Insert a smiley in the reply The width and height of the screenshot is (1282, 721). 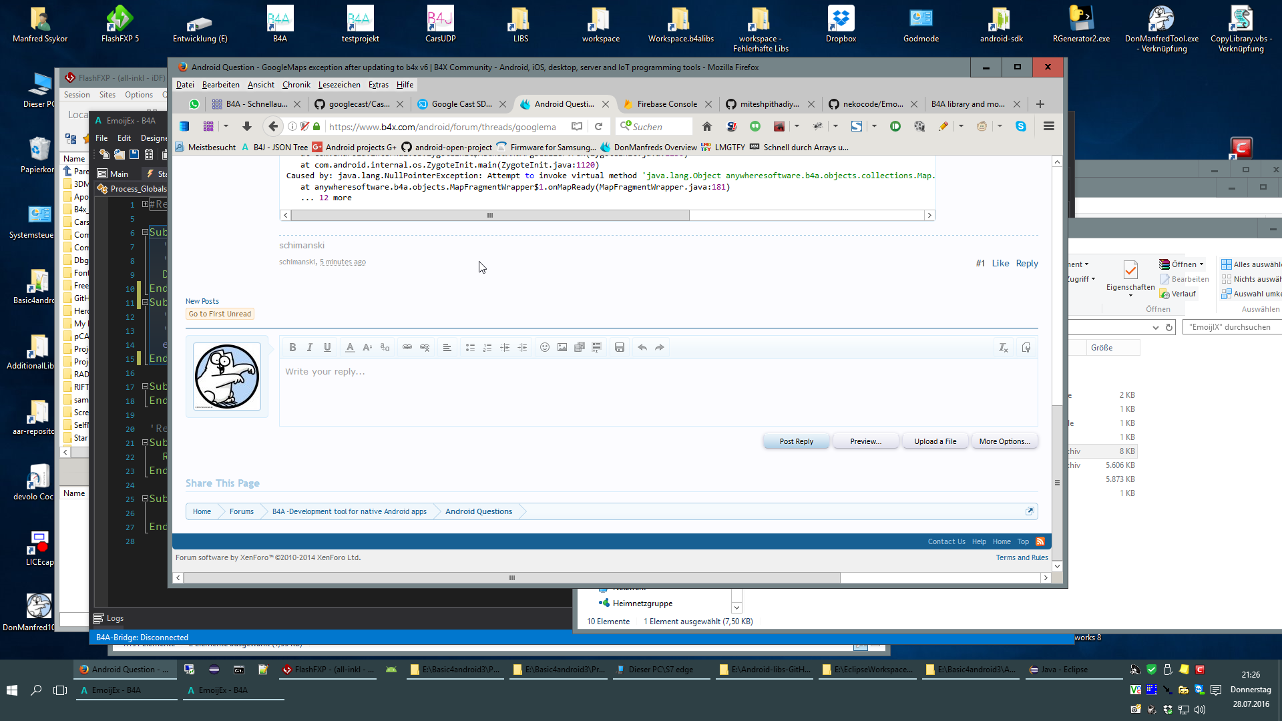[x=545, y=347]
